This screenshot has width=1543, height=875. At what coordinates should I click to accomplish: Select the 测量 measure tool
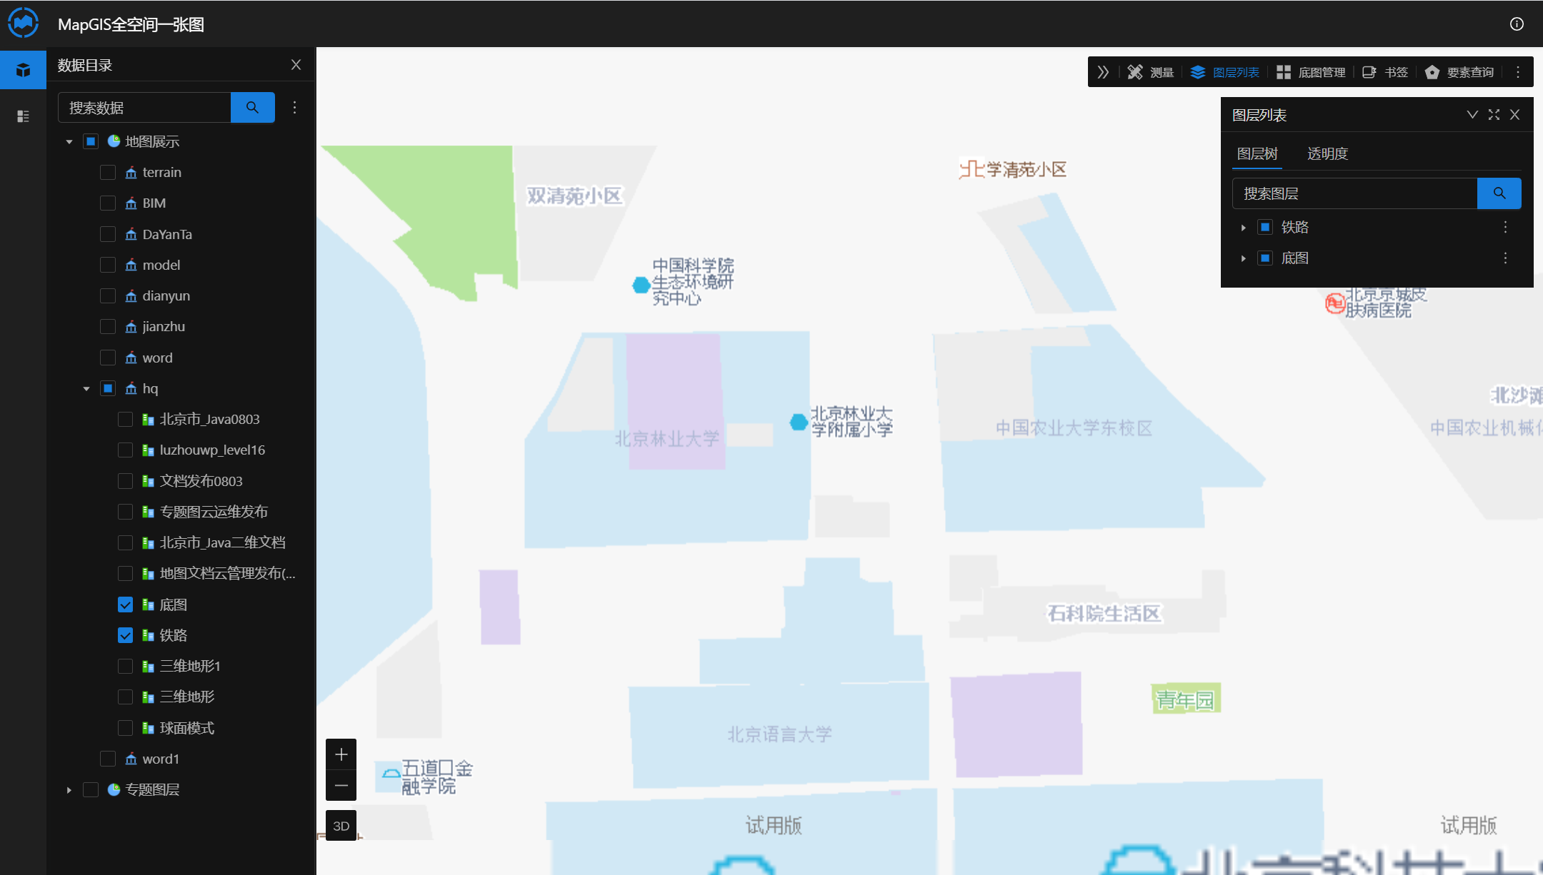(x=1151, y=72)
